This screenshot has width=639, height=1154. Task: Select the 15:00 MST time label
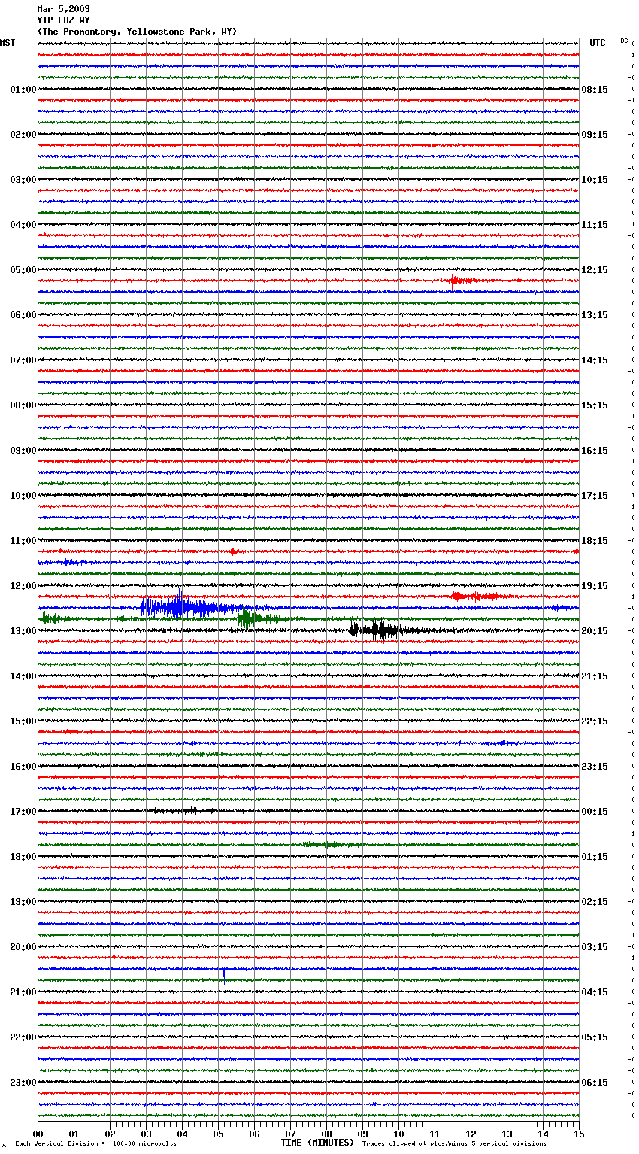pos(23,721)
